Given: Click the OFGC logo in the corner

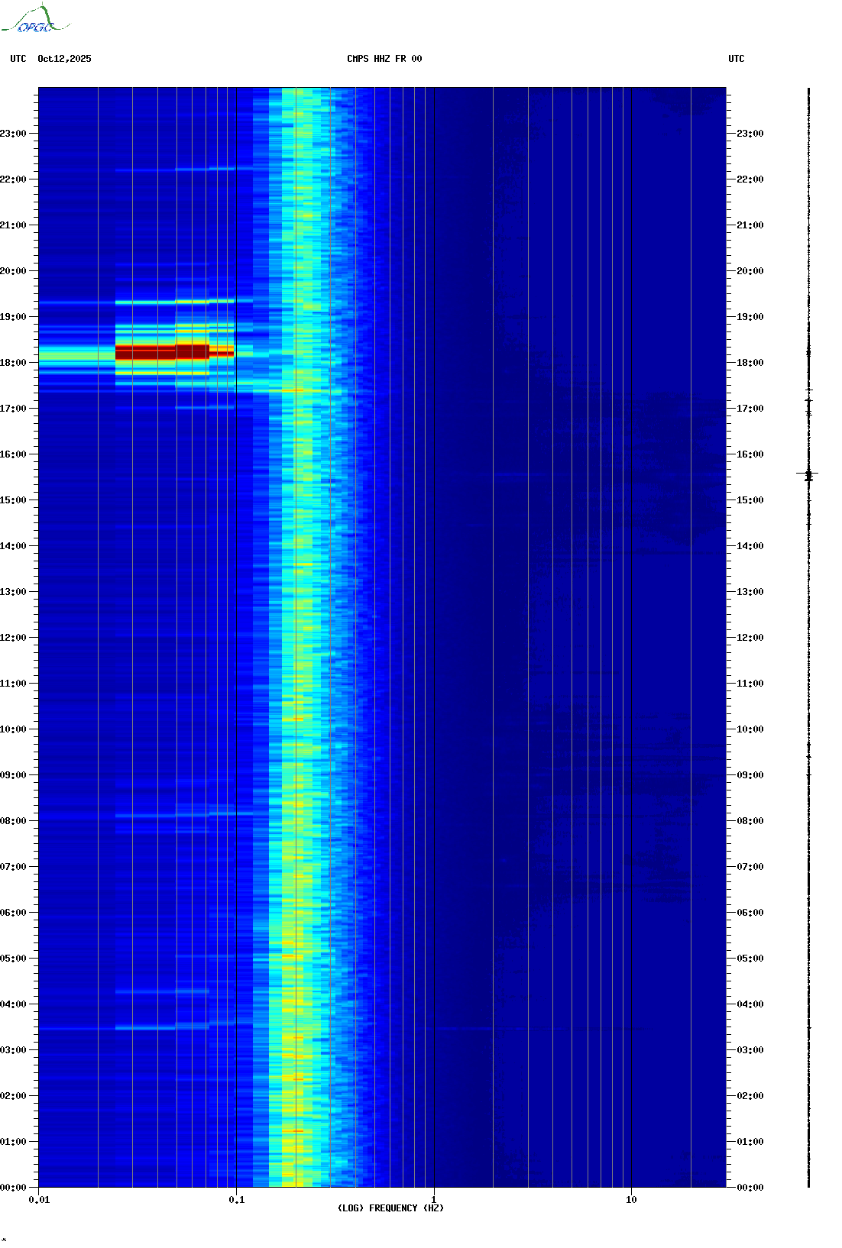Looking at the screenshot, I should pyautogui.click(x=35, y=19).
